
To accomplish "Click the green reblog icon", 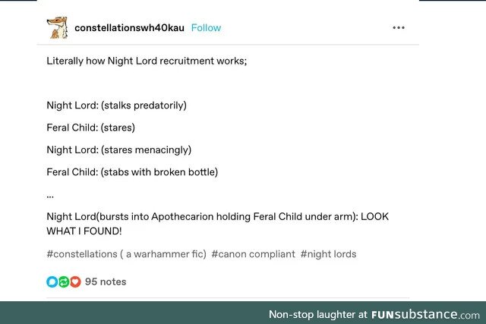I will (x=64, y=282).
